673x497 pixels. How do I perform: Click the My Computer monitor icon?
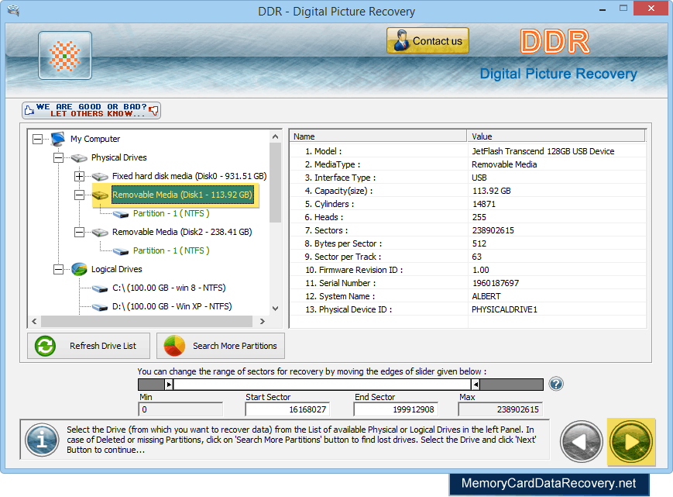point(57,139)
